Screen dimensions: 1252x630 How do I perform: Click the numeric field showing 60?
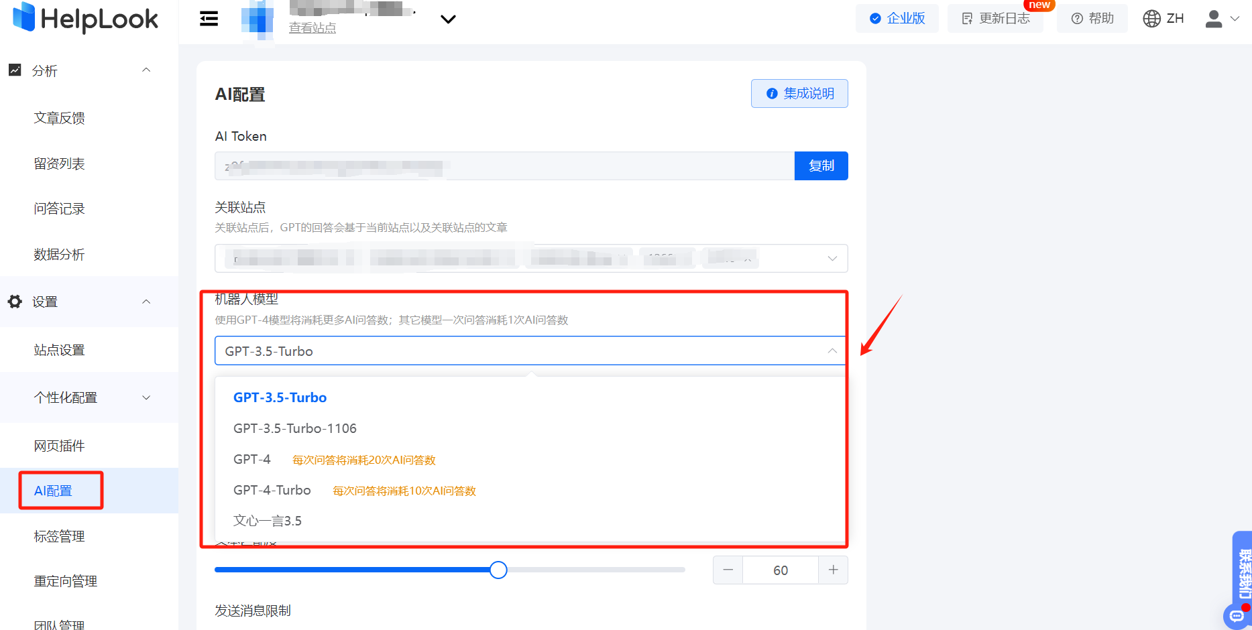coord(781,570)
